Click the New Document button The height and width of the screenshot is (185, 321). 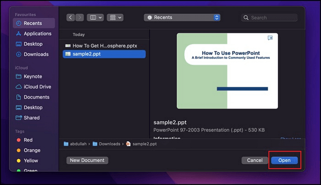(x=87, y=160)
